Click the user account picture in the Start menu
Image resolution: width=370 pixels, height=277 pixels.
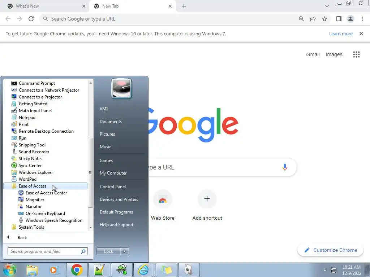coord(121,88)
